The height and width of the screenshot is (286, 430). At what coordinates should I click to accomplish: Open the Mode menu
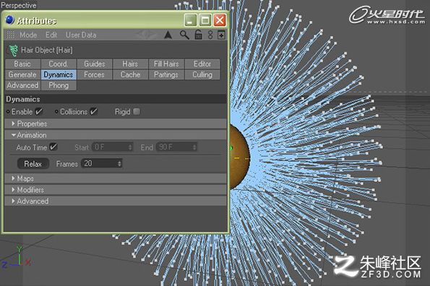(x=28, y=35)
